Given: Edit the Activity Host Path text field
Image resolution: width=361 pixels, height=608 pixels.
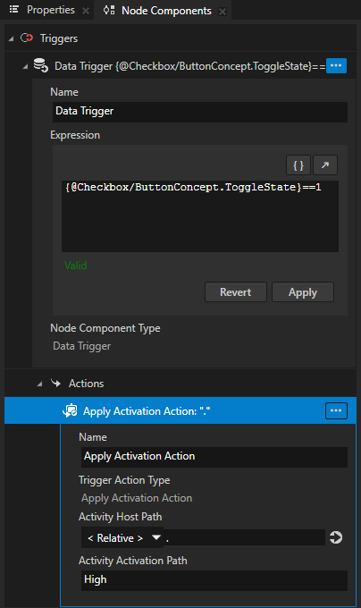Looking at the screenshot, I should pos(244,537).
